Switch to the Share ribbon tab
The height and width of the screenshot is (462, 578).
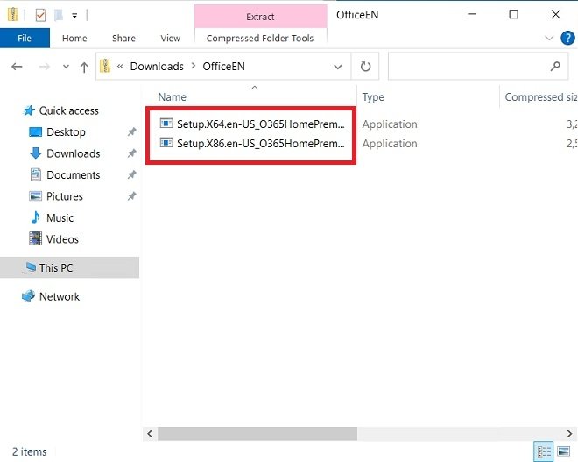[123, 38]
